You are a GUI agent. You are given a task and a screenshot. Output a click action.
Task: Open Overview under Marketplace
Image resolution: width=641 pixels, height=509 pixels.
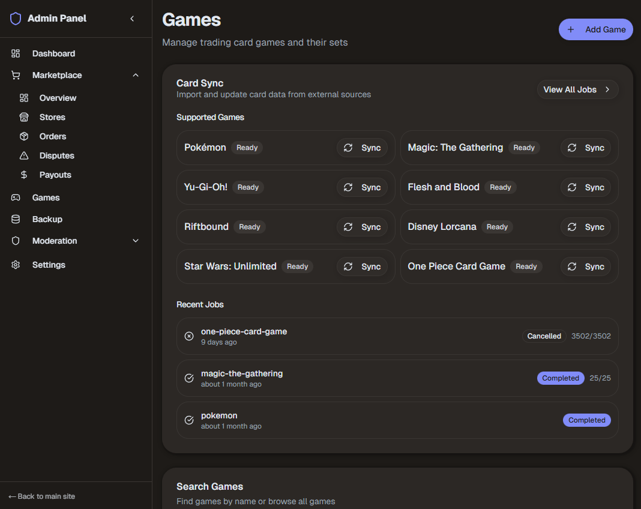(58, 98)
